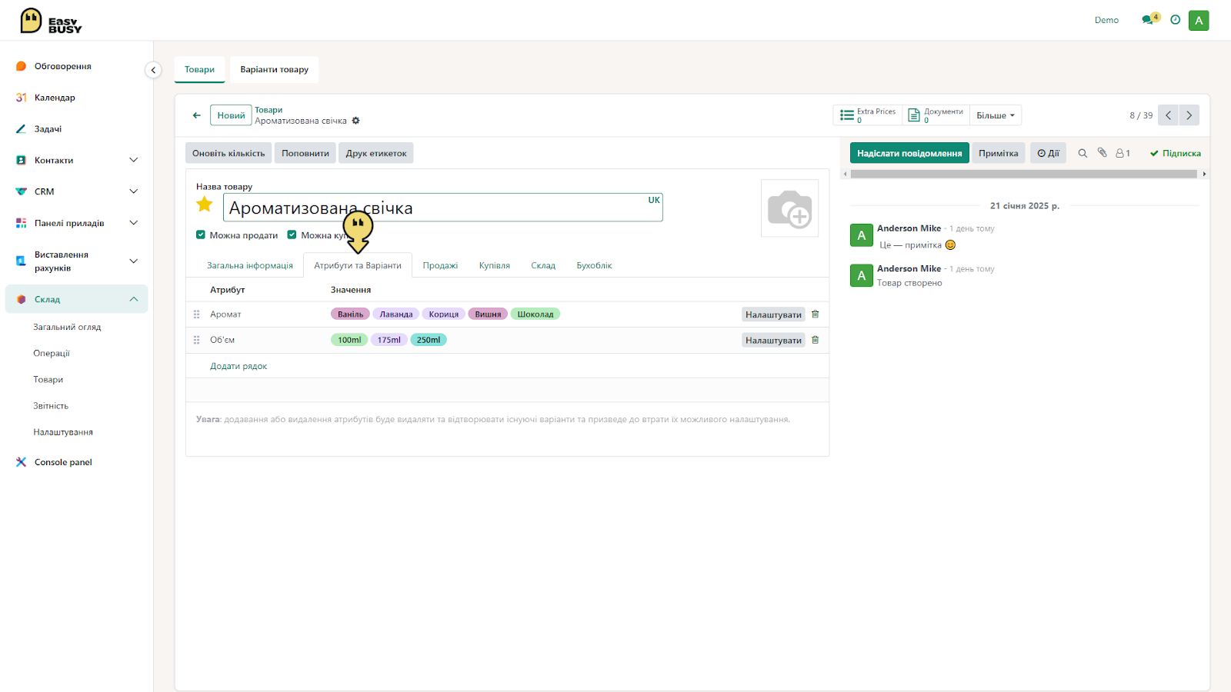Open the gear settings next to product name
The height and width of the screenshot is (692, 1231).
click(355, 121)
